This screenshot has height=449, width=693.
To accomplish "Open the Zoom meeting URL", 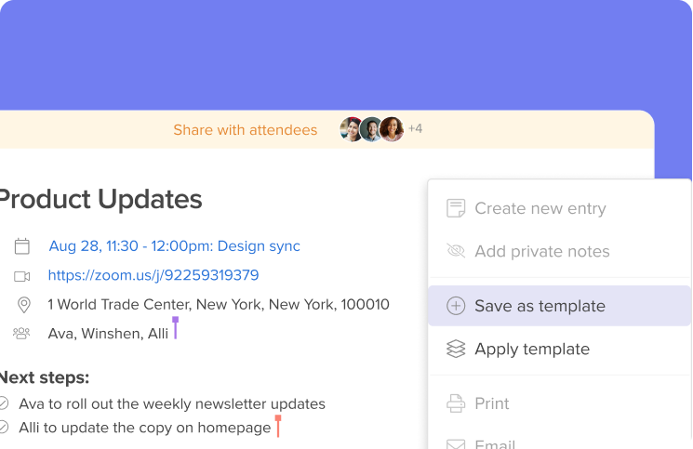I will tap(153, 275).
